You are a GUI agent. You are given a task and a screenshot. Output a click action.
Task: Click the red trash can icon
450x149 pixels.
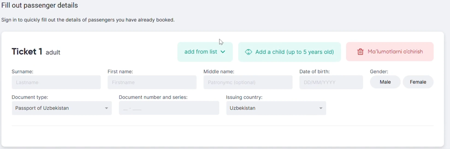tap(360, 52)
